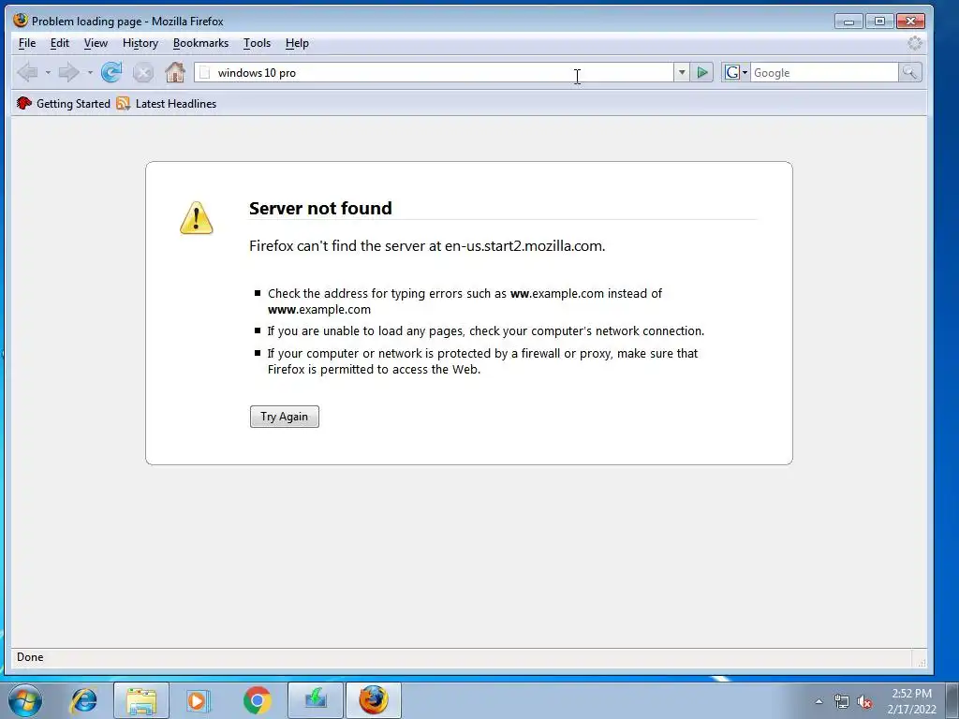The width and height of the screenshot is (959, 719).
Task: Open the clock showing 2:52 PM
Action: tap(911, 701)
